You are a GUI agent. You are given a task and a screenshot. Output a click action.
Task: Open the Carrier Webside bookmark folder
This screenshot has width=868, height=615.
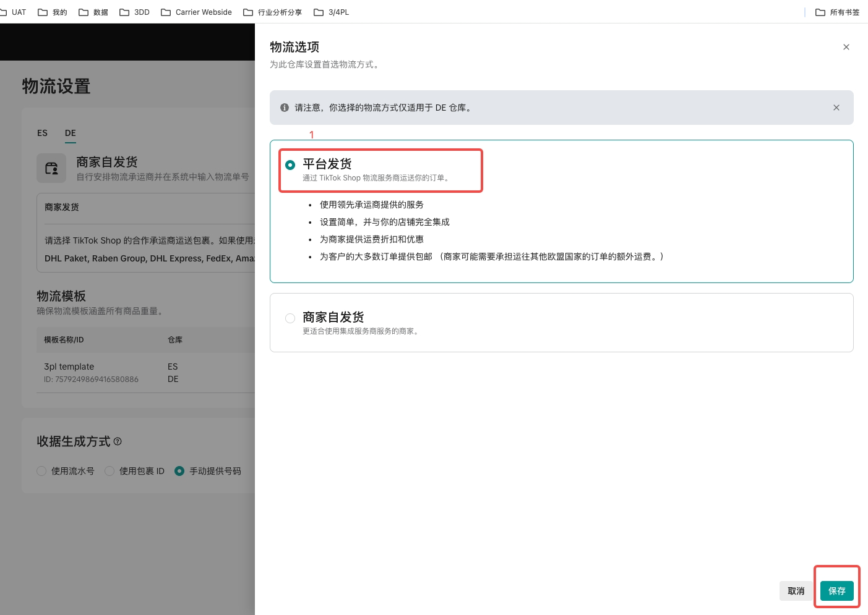click(x=196, y=12)
